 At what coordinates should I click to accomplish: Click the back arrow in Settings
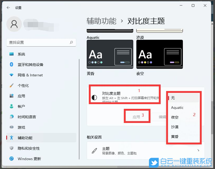pyautogui.click(x=8, y=8)
